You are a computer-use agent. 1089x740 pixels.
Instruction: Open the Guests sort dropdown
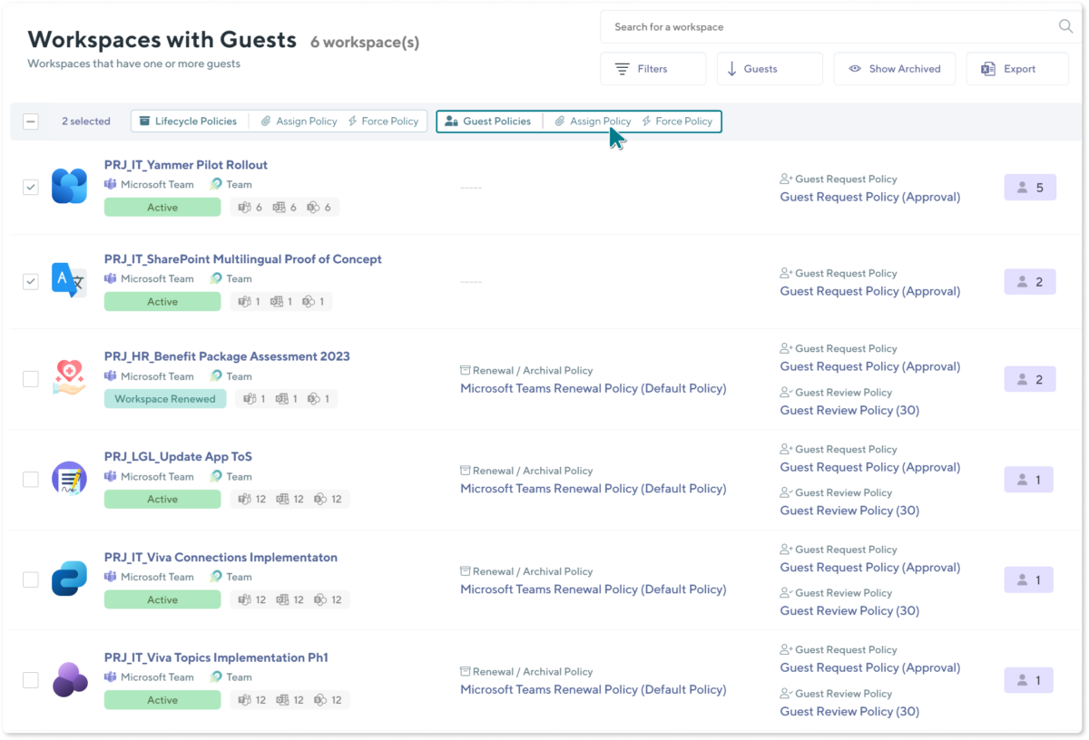[770, 68]
